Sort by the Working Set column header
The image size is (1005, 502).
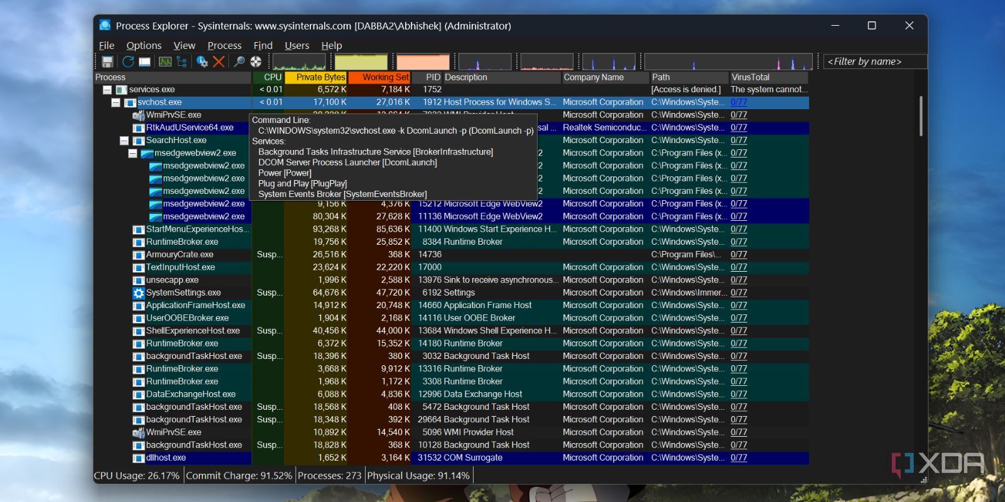(379, 77)
